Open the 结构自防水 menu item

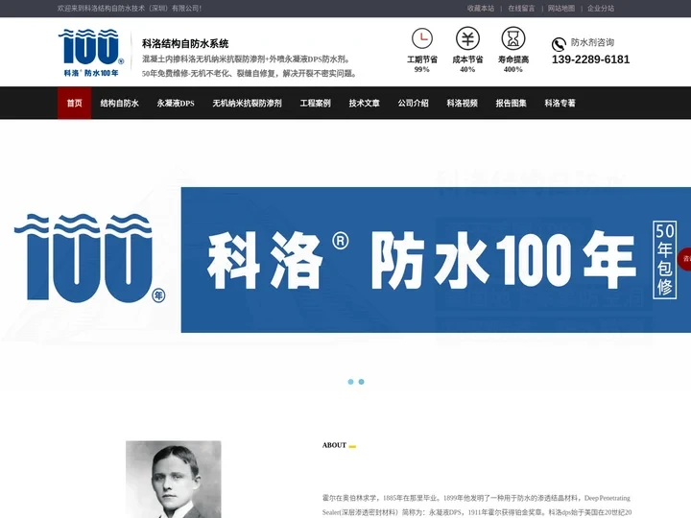click(119, 103)
